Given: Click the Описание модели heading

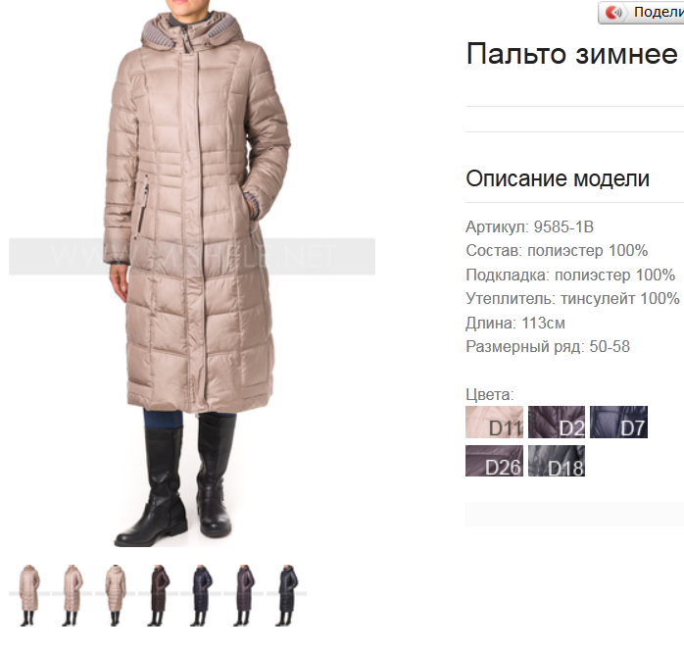Looking at the screenshot, I should (558, 178).
